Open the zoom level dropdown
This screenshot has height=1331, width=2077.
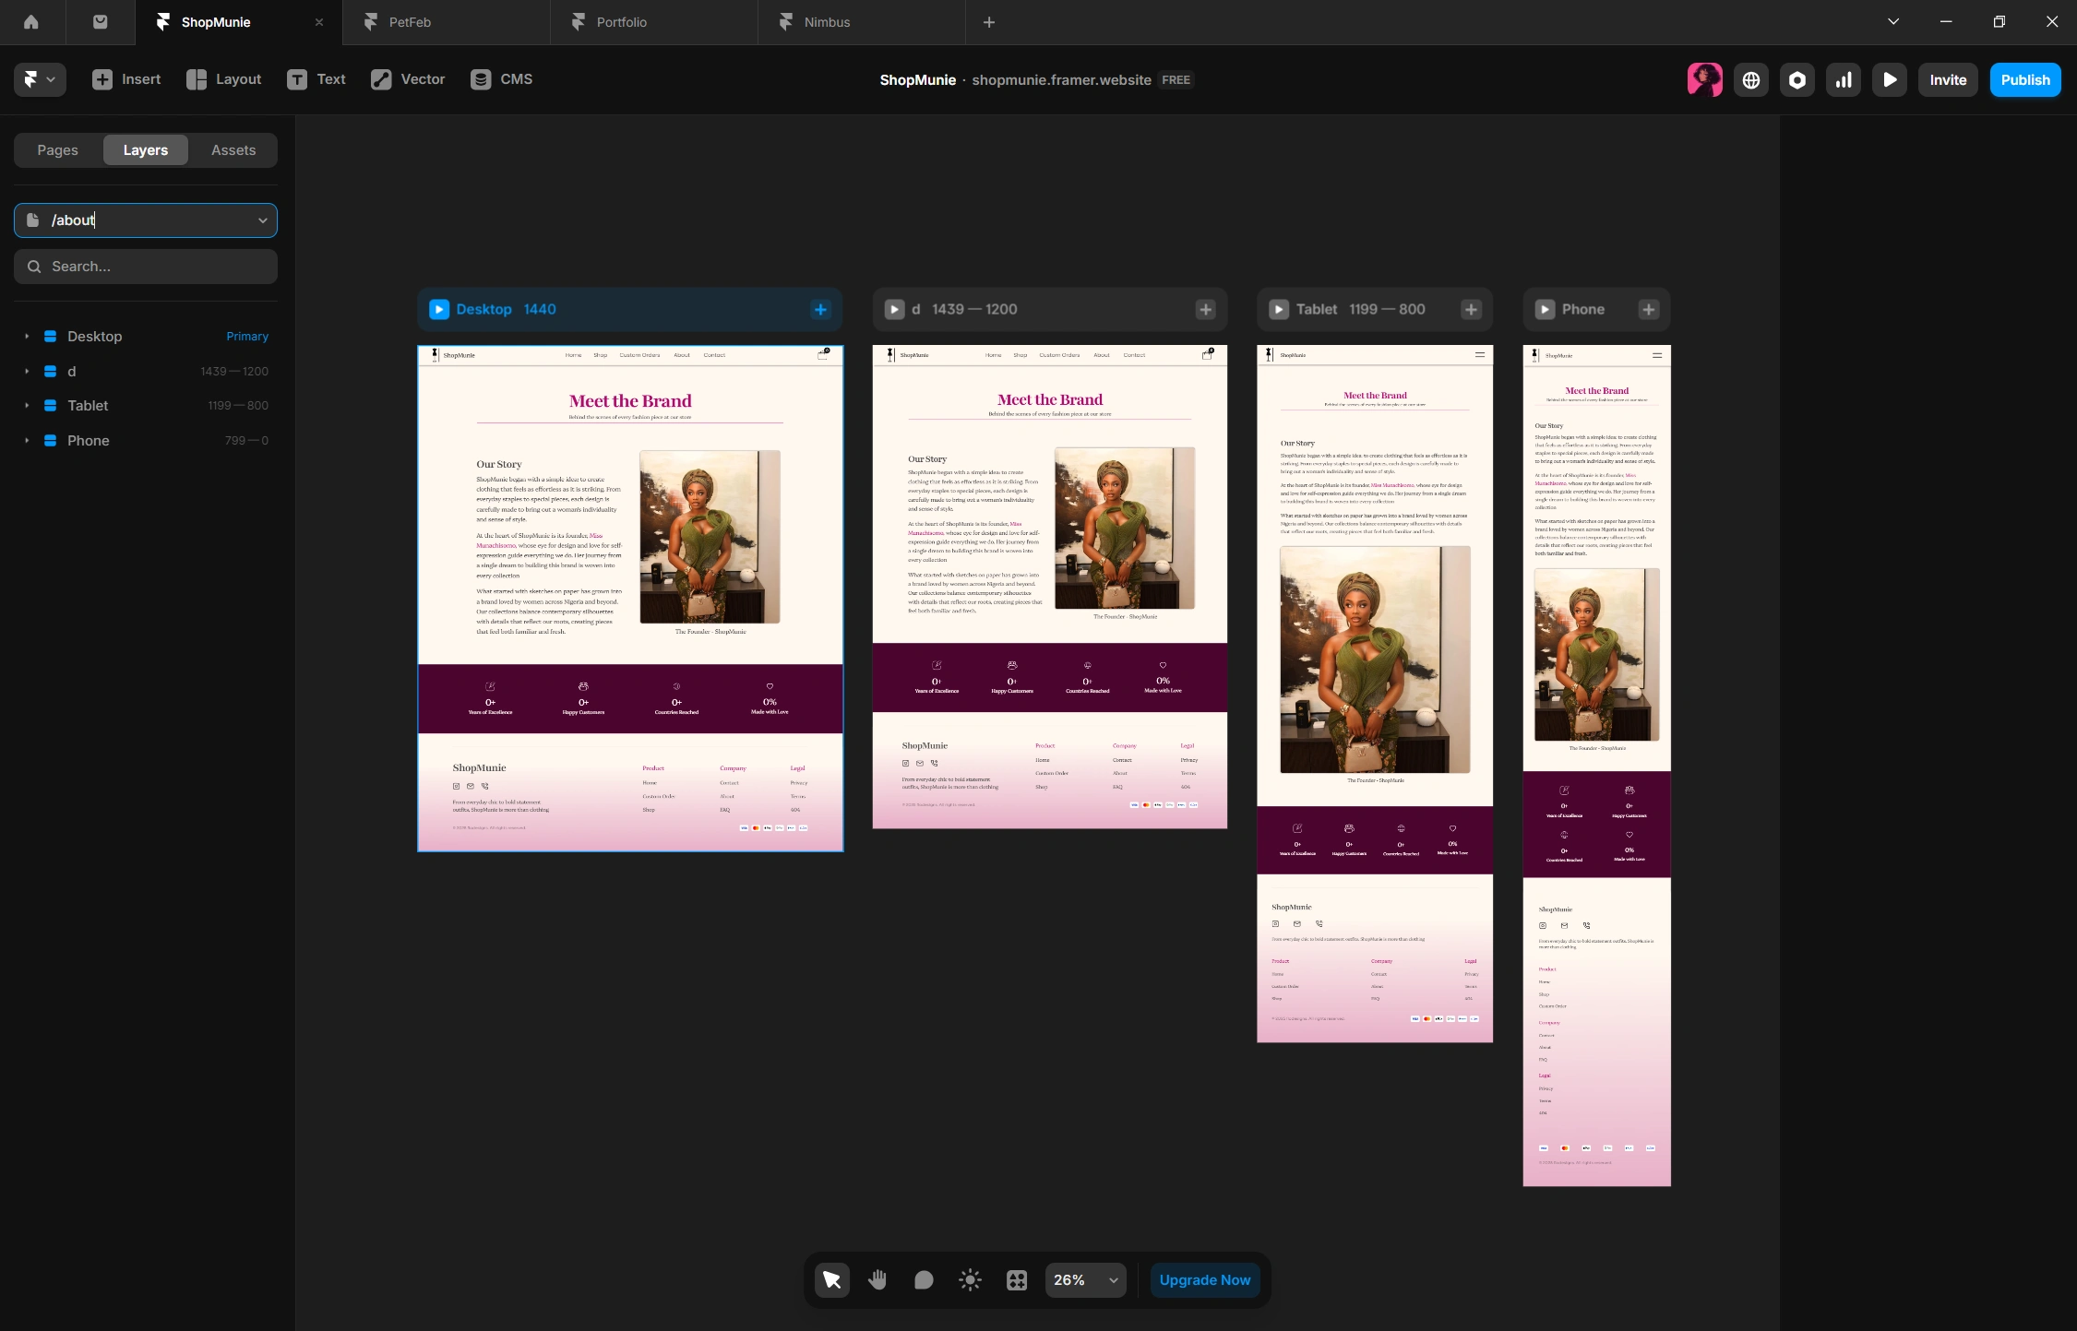tap(1083, 1279)
